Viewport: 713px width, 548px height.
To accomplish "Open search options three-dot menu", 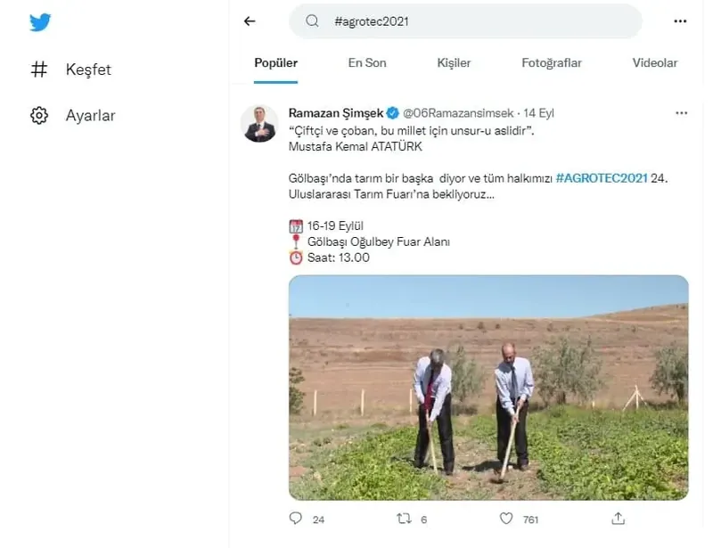I will tap(681, 21).
